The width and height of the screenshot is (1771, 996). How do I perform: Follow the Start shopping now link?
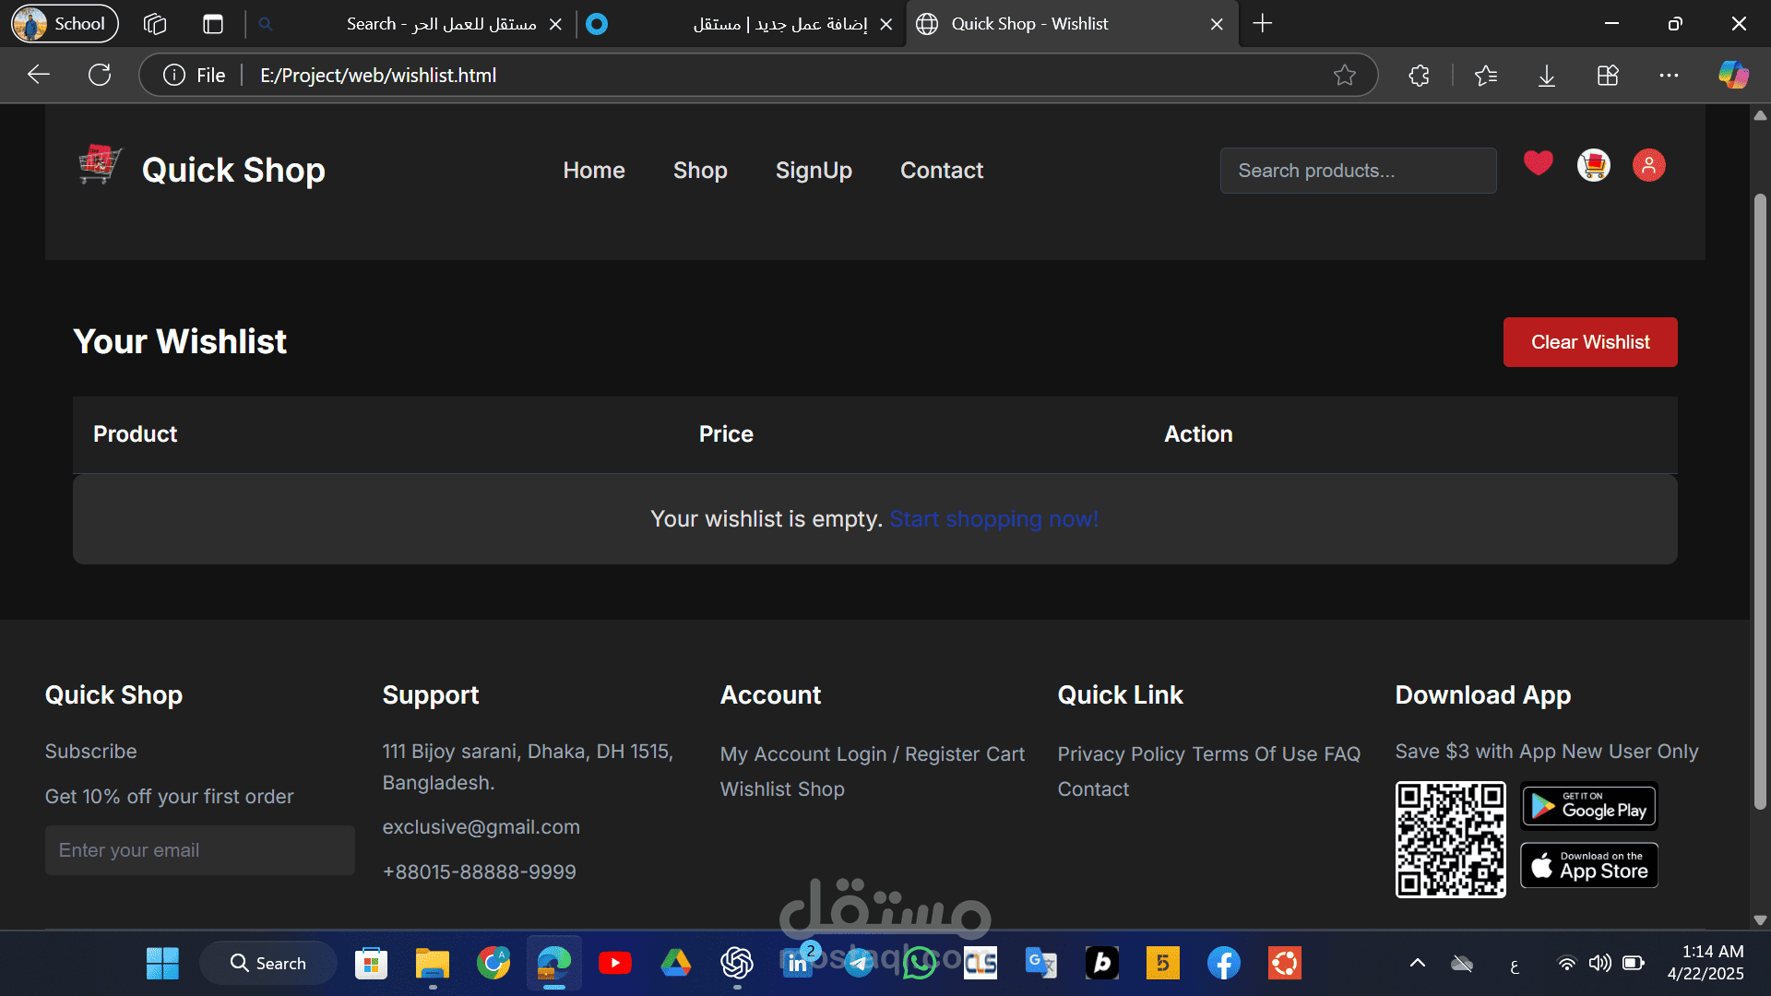994,519
